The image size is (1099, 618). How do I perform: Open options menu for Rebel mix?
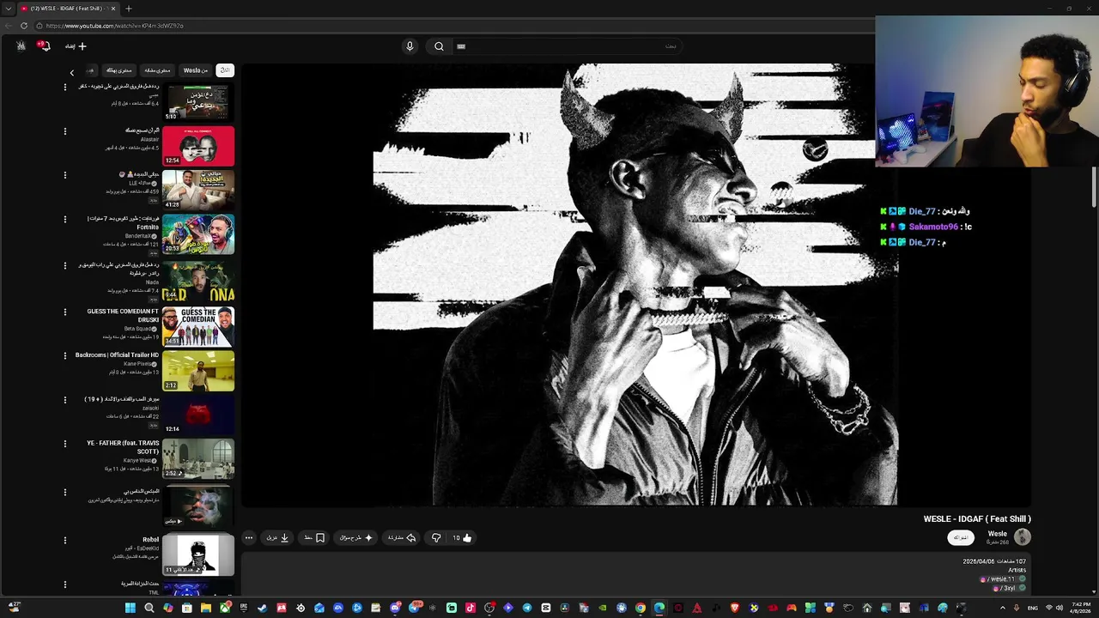pyautogui.click(x=64, y=540)
